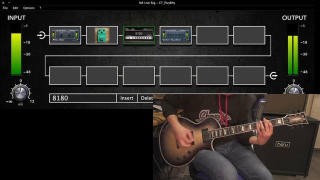Click the INPUT level meter
This screenshot has width=320, height=180.
pos(16,49)
